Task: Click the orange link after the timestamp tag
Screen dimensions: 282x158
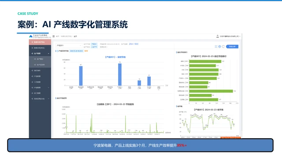Action: 86,51
